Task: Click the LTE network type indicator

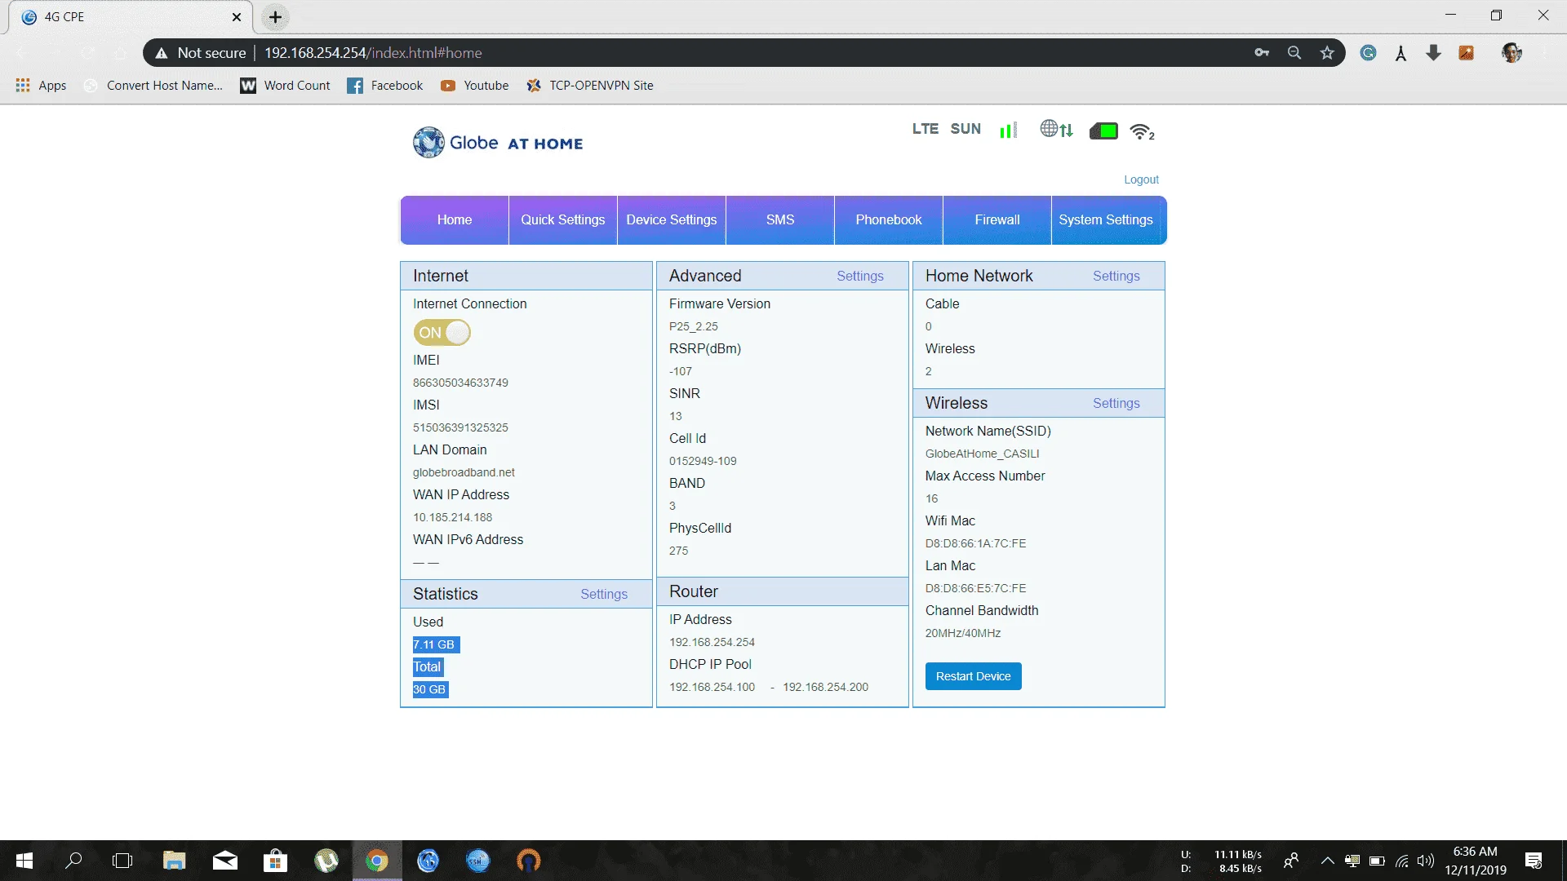Action: [926, 129]
